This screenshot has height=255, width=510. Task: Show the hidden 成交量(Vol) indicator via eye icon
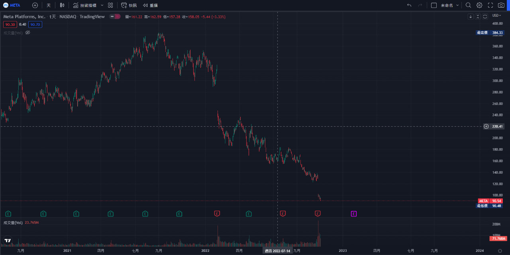pos(28,33)
